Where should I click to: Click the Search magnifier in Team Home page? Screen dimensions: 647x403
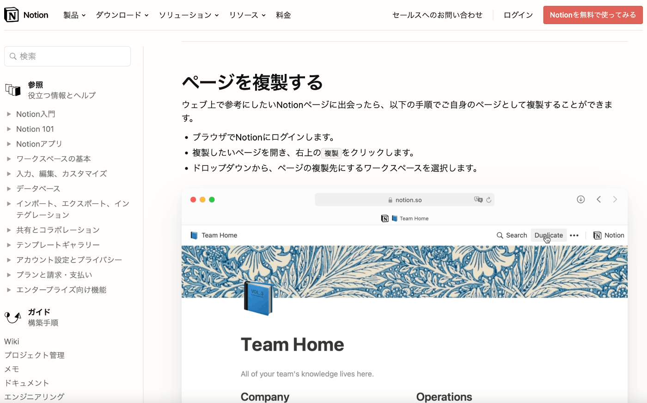[500, 235]
